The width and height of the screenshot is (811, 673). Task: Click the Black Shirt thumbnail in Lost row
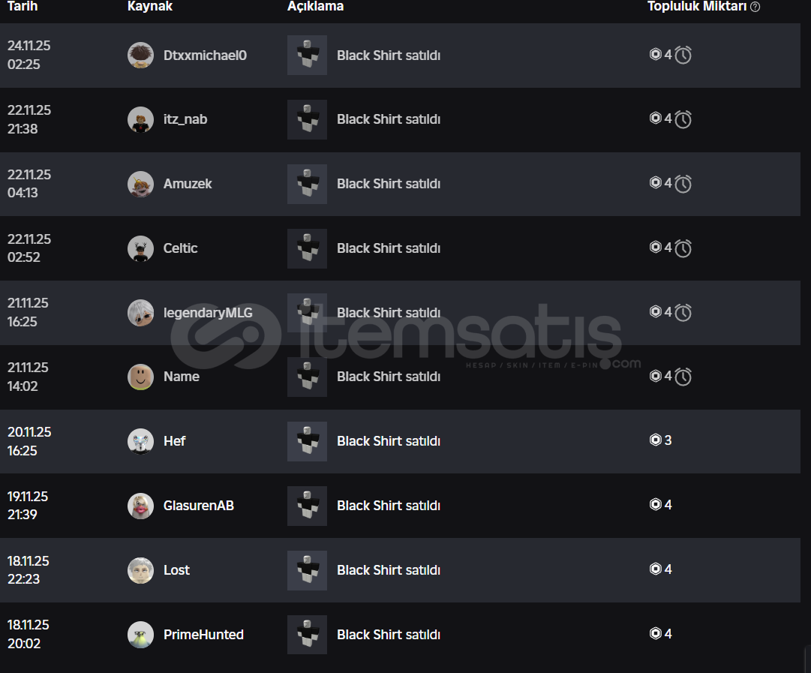[307, 570]
